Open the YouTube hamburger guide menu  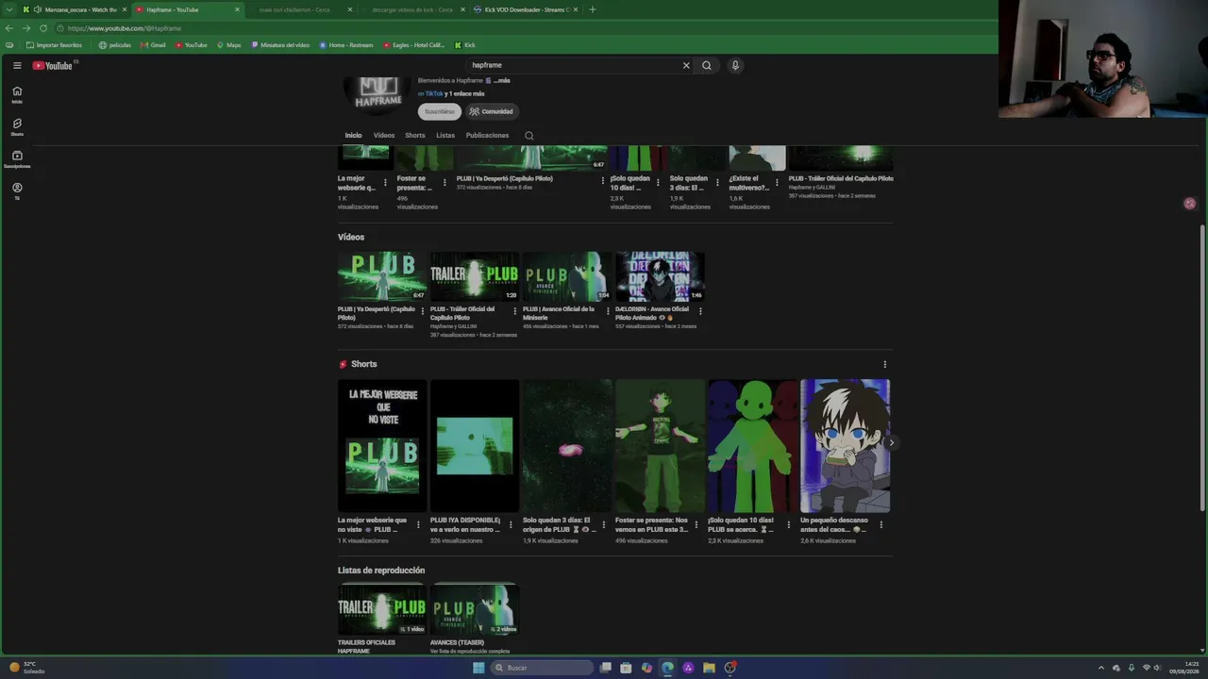coord(17,65)
